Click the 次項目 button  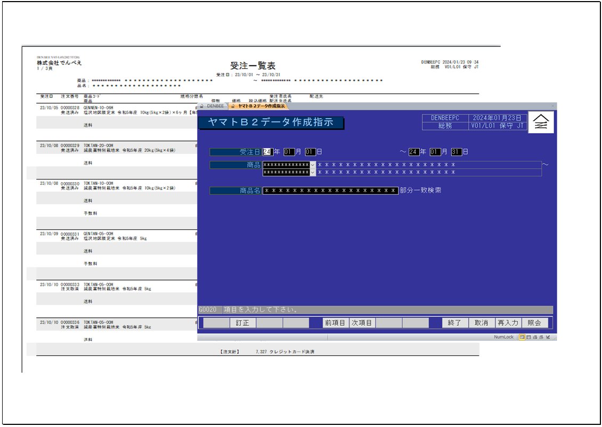coord(362,323)
